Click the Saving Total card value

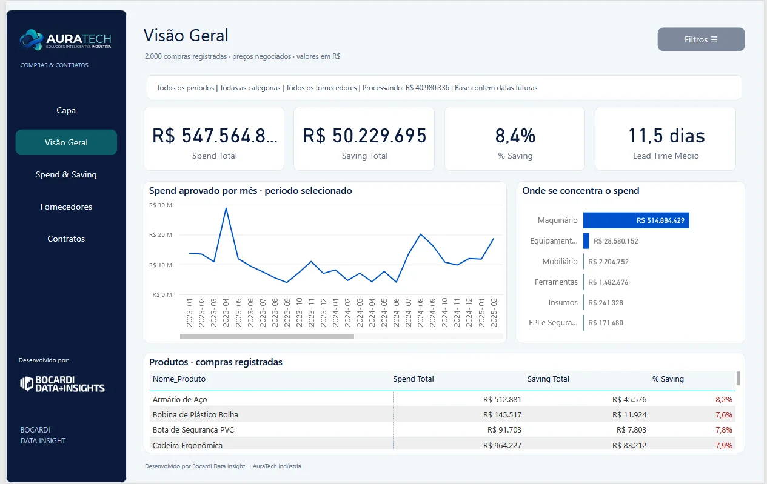pyautogui.click(x=364, y=136)
